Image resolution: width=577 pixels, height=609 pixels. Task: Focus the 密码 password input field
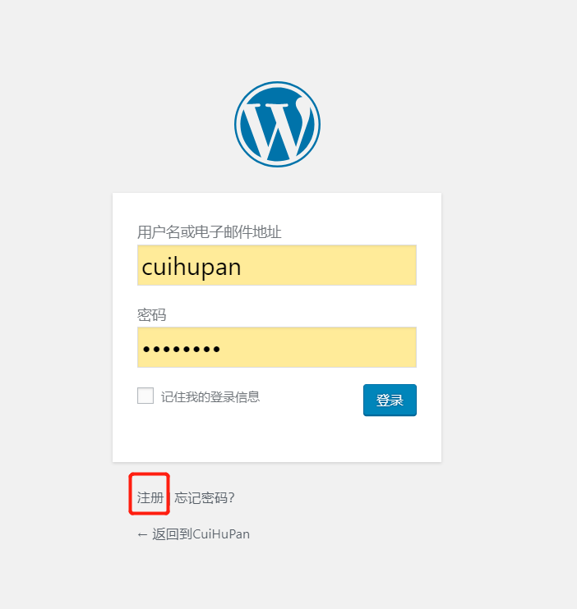coord(277,347)
